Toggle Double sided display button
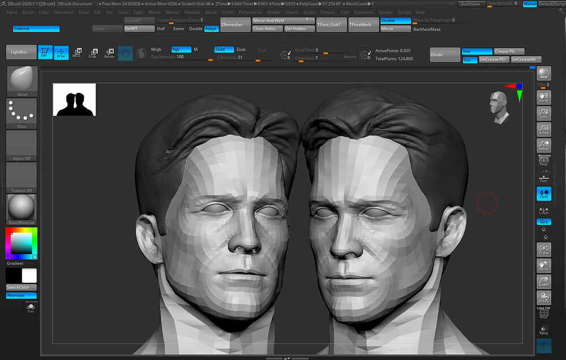 (395, 20)
